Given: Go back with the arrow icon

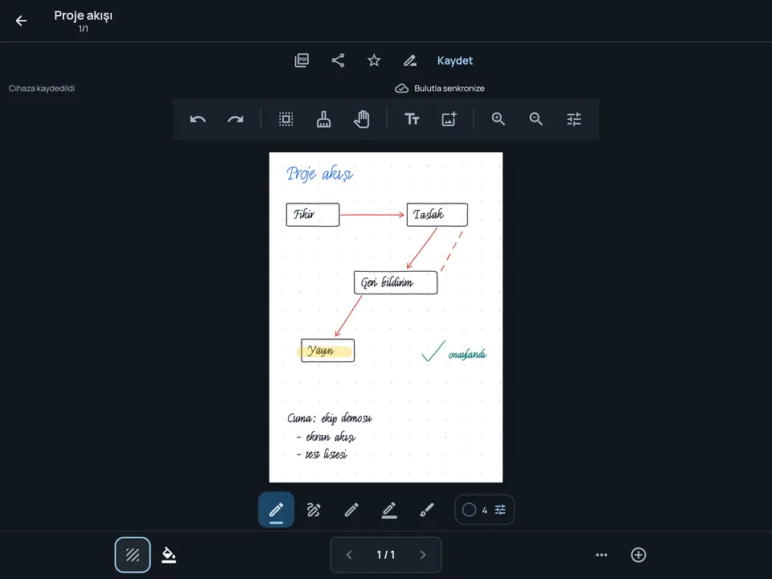Looking at the screenshot, I should (21, 21).
